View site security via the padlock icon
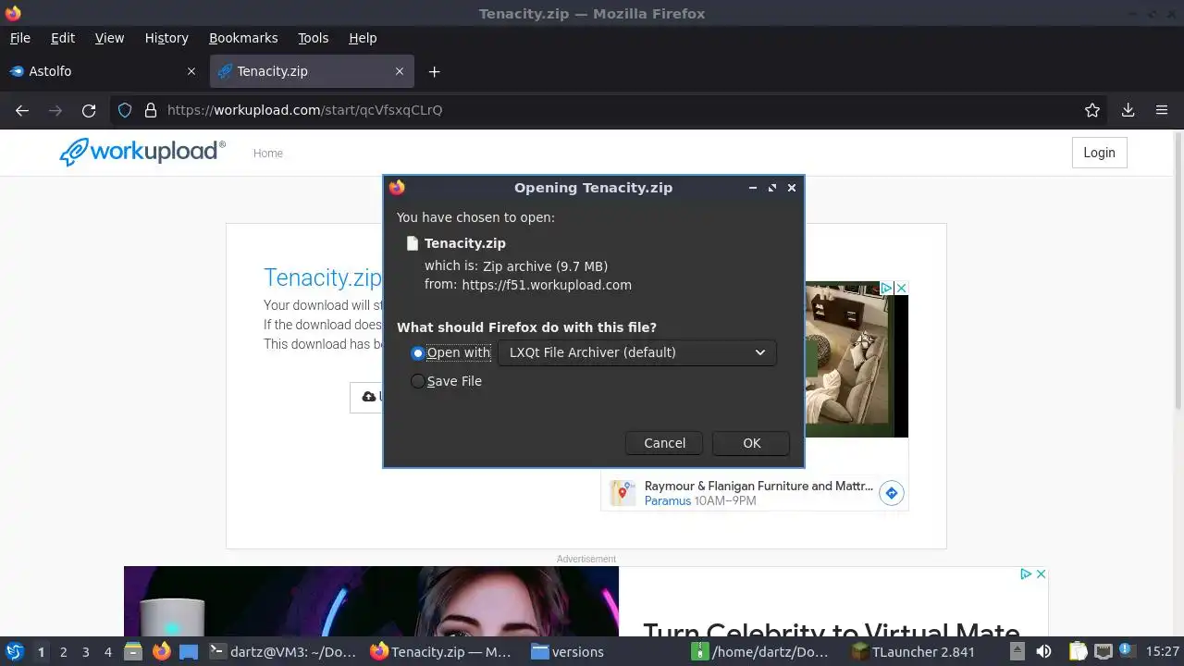Viewport: 1184px width, 666px height. (151, 110)
